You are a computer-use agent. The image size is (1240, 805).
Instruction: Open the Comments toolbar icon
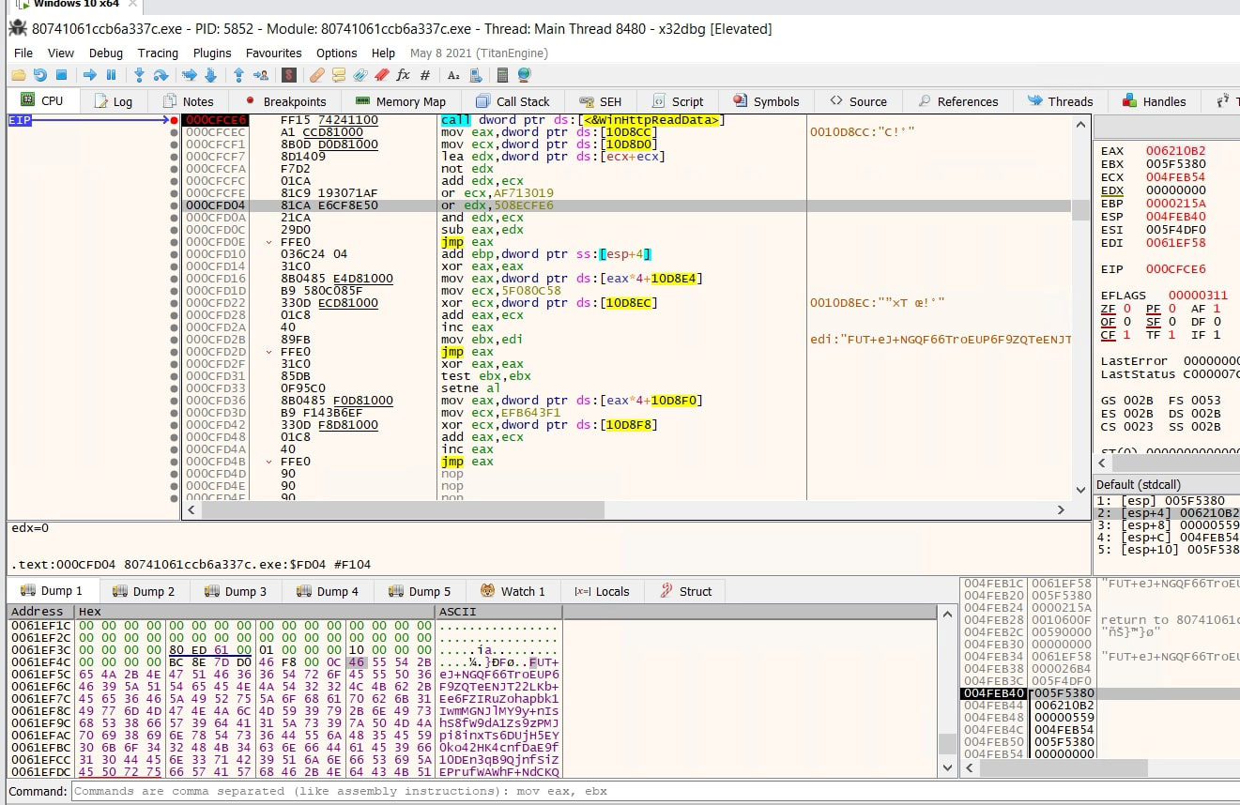[339, 75]
